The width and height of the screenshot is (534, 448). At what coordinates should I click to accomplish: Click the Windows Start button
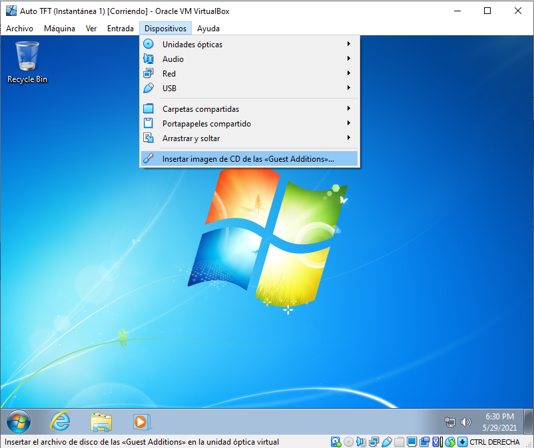tap(19, 421)
